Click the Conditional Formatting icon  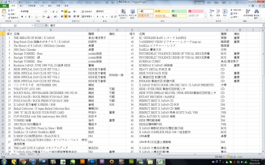(123, 11)
